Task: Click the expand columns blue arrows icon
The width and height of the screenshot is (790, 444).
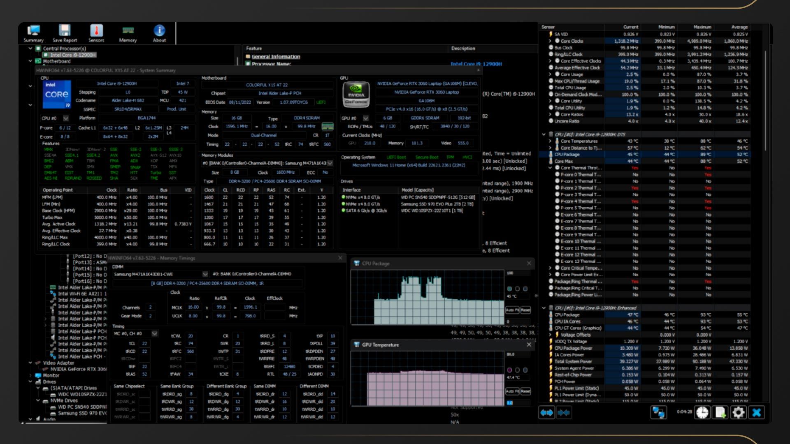Action: 547,412
